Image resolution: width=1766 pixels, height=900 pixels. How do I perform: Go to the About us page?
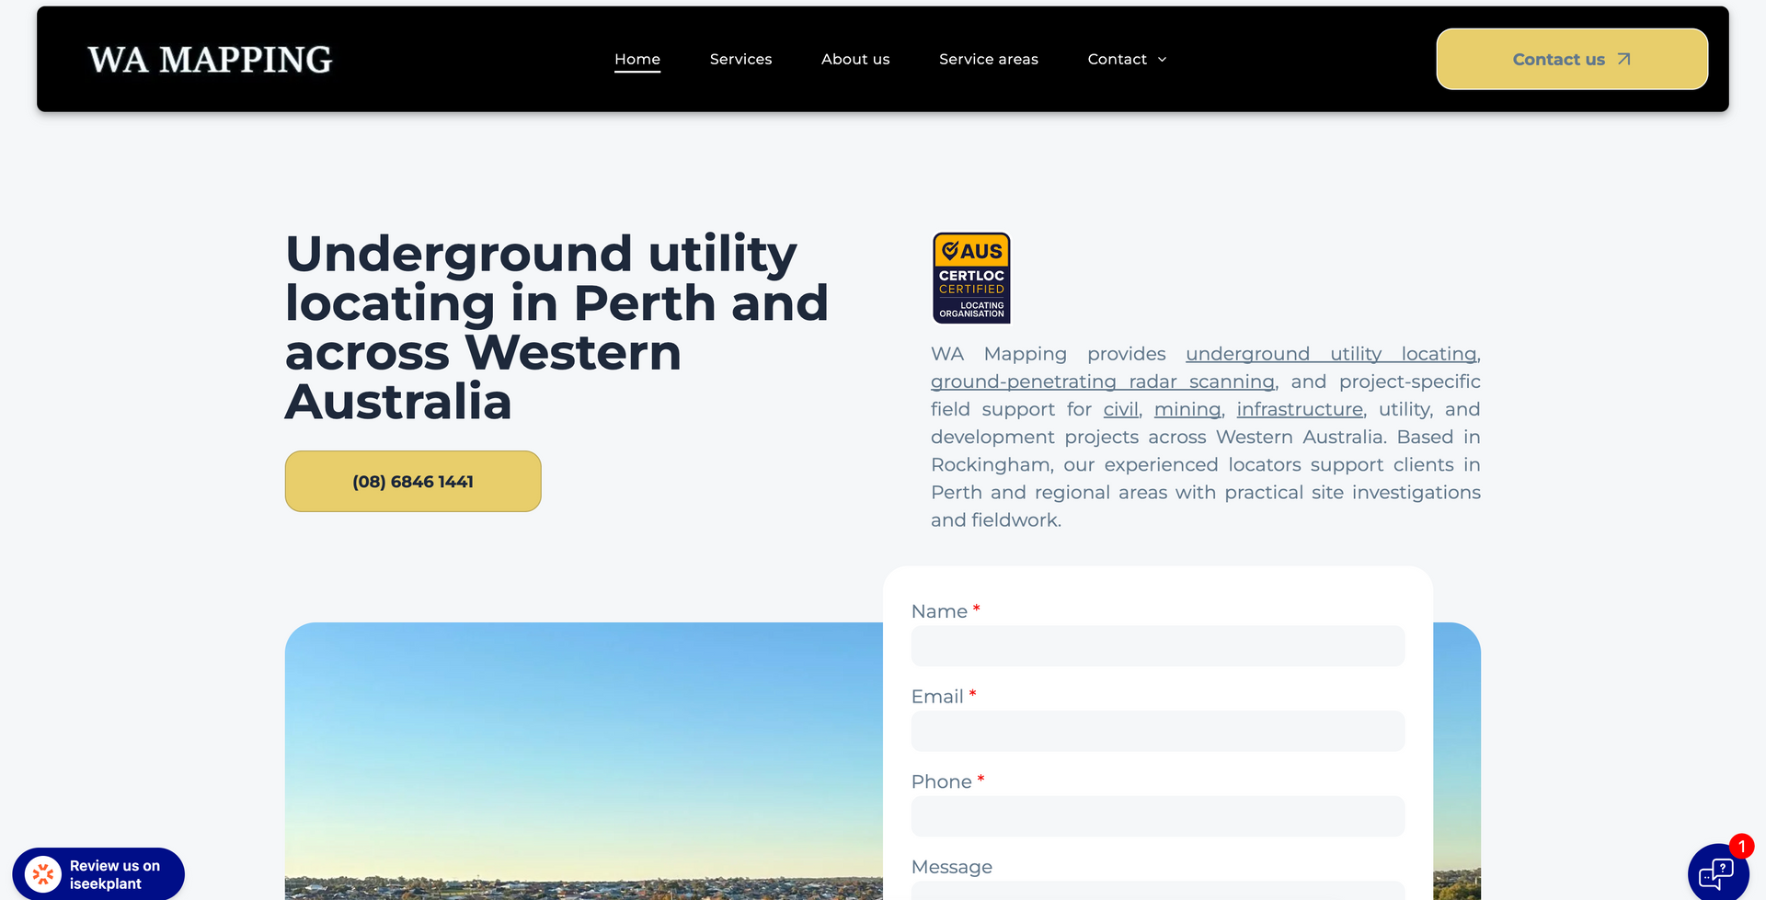tap(855, 59)
